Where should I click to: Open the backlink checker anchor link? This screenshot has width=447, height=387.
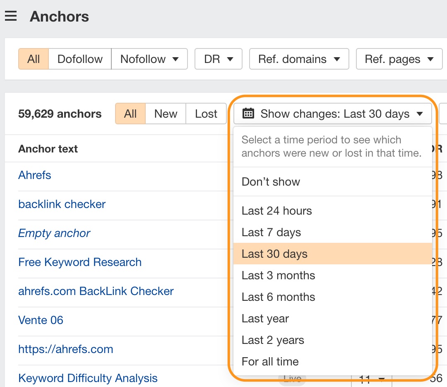[62, 204]
